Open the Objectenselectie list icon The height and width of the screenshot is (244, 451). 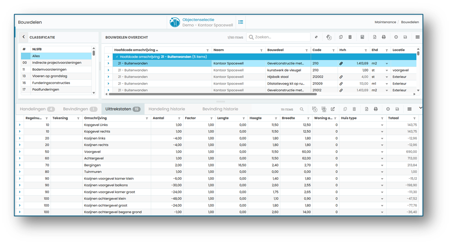(241, 22)
